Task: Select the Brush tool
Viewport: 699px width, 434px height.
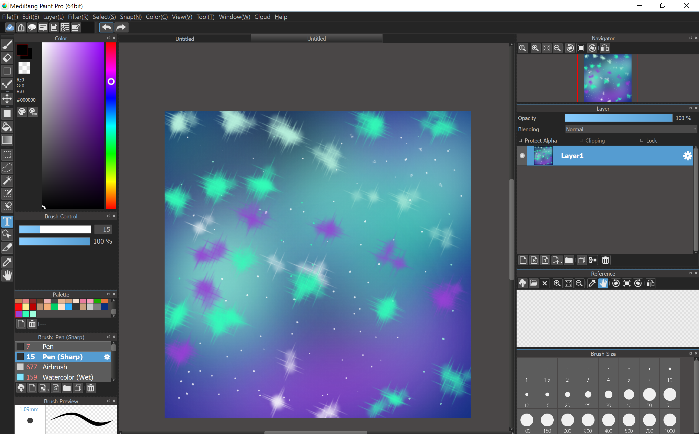Action: 7,44
